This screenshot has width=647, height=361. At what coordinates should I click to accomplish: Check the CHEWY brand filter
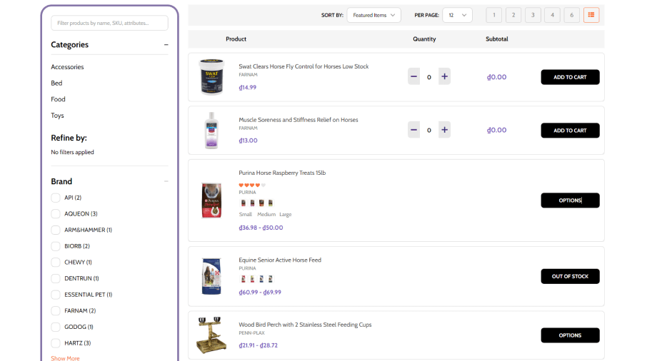coord(56,262)
